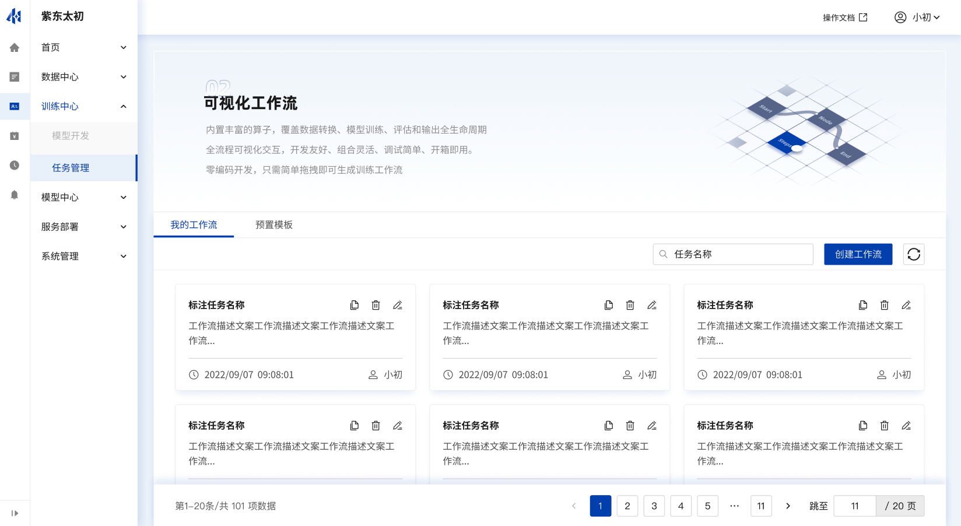The height and width of the screenshot is (526, 961).
Task: Click the 可视化工作流 heading
Action: 251,103
